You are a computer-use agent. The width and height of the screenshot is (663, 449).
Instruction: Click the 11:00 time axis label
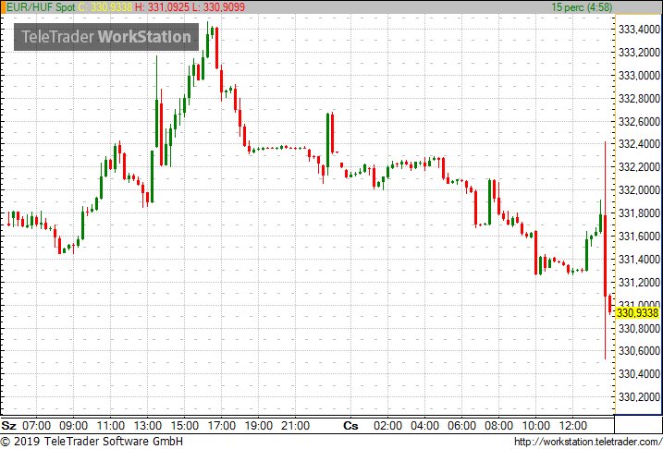point(110,425)
